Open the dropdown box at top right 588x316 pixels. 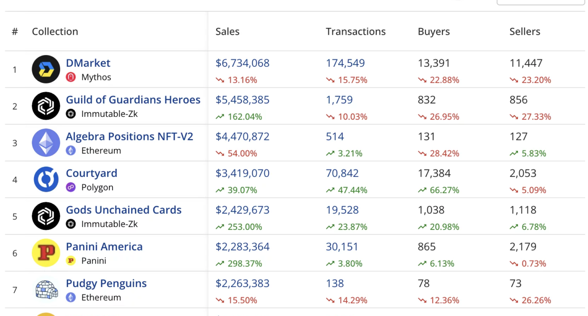tap(541, 2)
